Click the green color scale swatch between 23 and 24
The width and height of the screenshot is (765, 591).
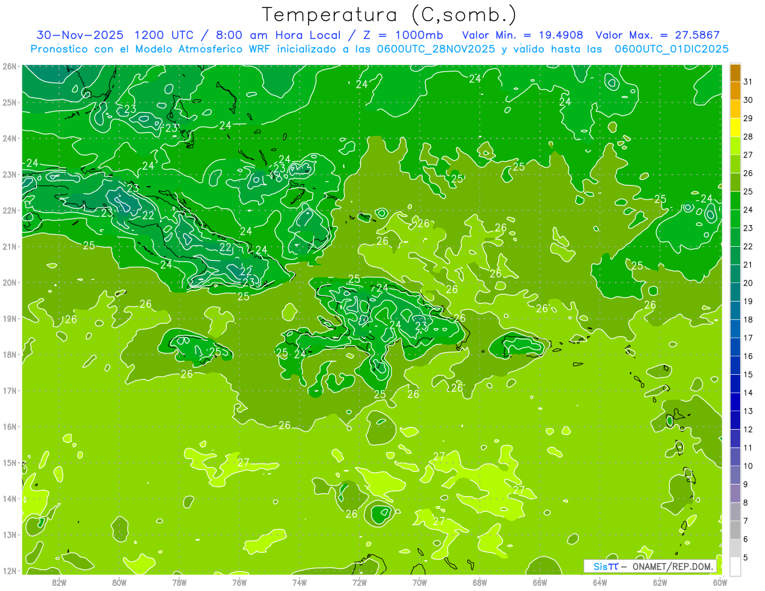(x=735, y=219)
